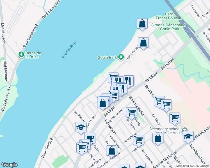Image resolution: width=210 pixels, height=168 pixels.
Task: Click the Boul Langelier road label
Action: pos(137,106)
